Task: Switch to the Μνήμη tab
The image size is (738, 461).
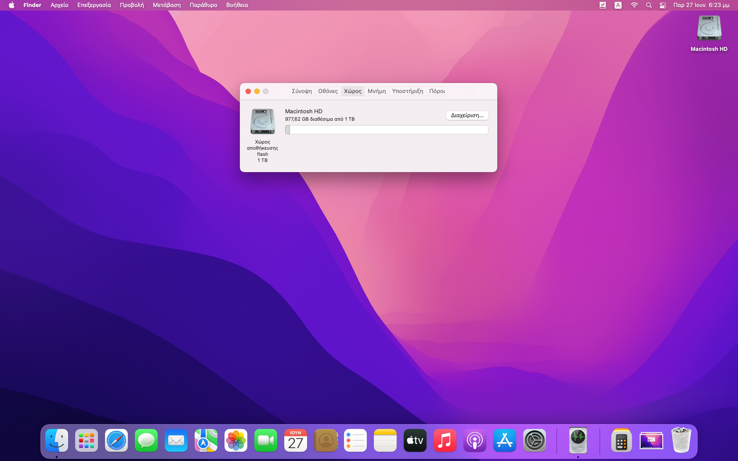Action: [x=377, y=91]
